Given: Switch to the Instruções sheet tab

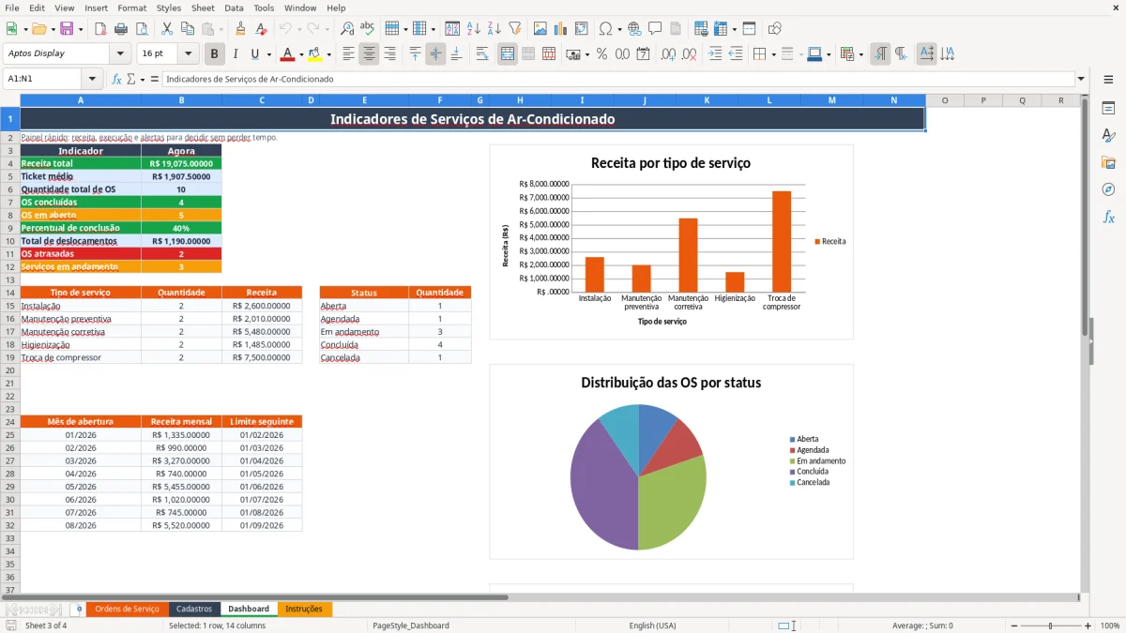Looking at the screenshot, I should point(304,609).
